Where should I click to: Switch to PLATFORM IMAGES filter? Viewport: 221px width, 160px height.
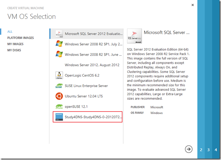(21, 38)
